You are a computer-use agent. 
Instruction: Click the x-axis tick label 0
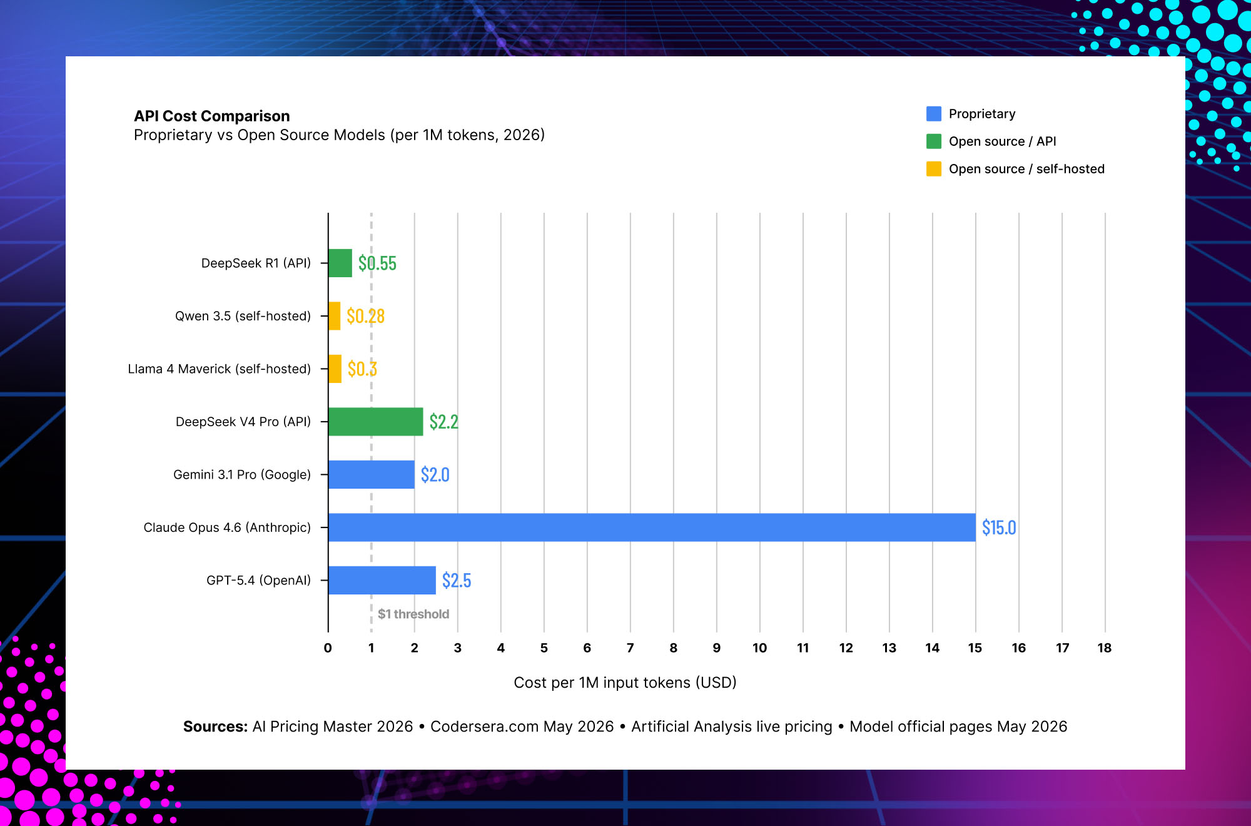[x=328, y=648]
